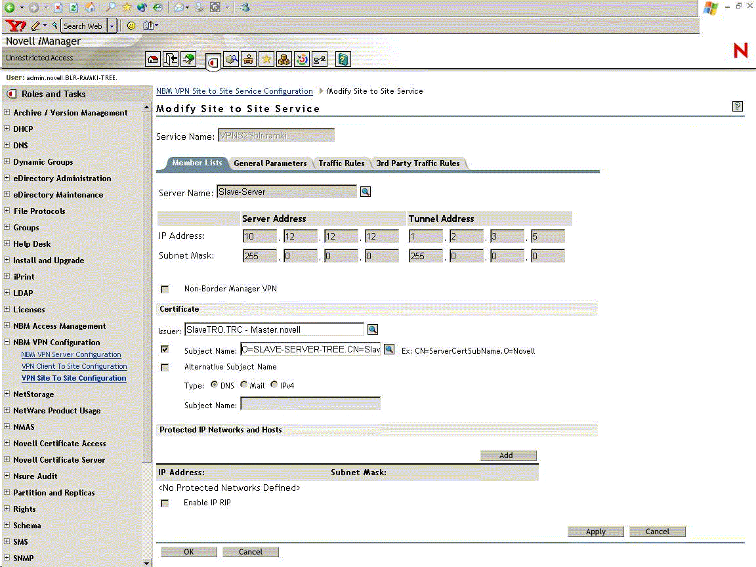Viewport: 756px width, 567px height.
Task: Click the OK button
Action: tap(188, 551)
